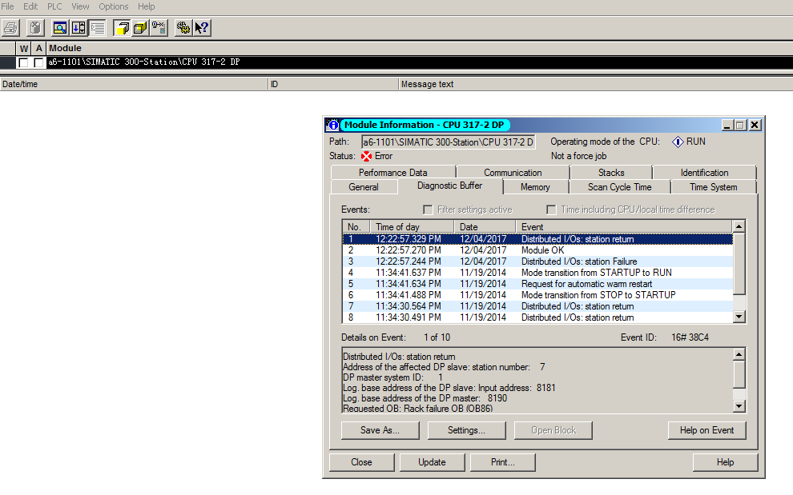
Task: Click the Path input field
Action: coord(448,142)
